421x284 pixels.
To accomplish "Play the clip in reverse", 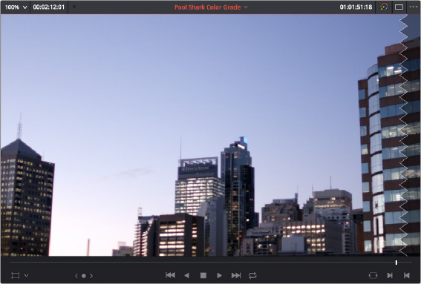I will 187,275.
